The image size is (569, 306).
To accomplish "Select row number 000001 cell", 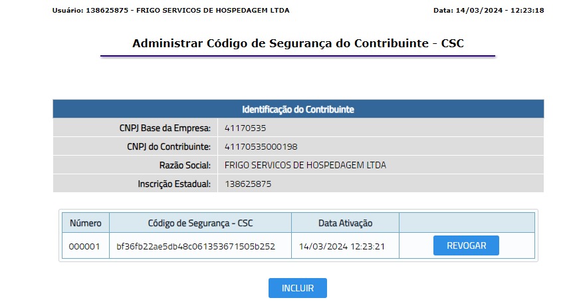I will click(84, 246).
